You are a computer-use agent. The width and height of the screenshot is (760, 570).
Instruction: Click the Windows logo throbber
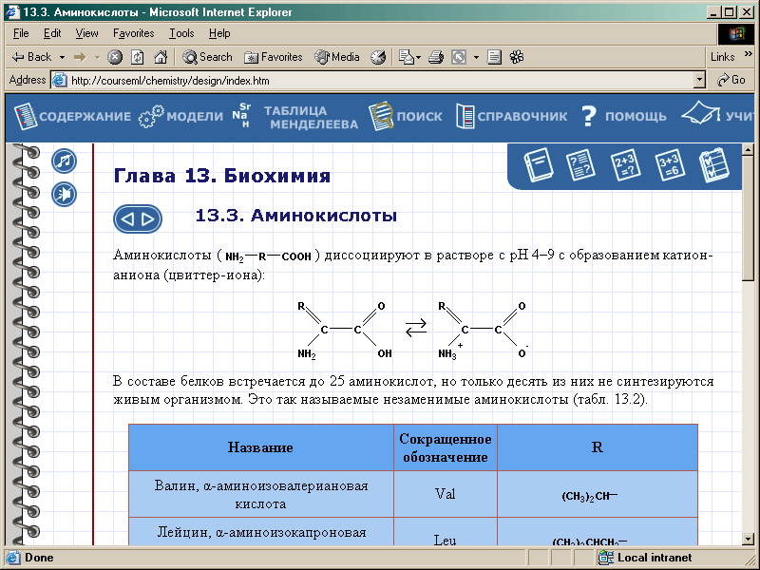point(735,33)
